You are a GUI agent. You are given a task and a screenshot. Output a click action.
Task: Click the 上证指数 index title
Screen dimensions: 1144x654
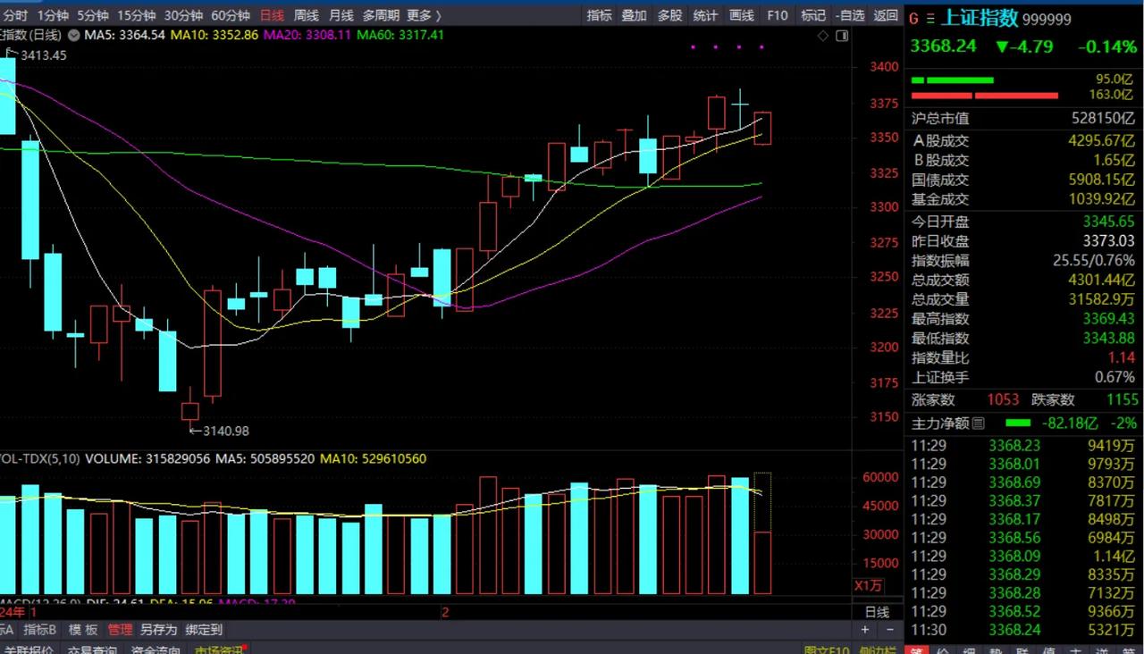[980, 18]
